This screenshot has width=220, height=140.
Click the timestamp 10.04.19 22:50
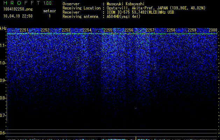(18, 16)
